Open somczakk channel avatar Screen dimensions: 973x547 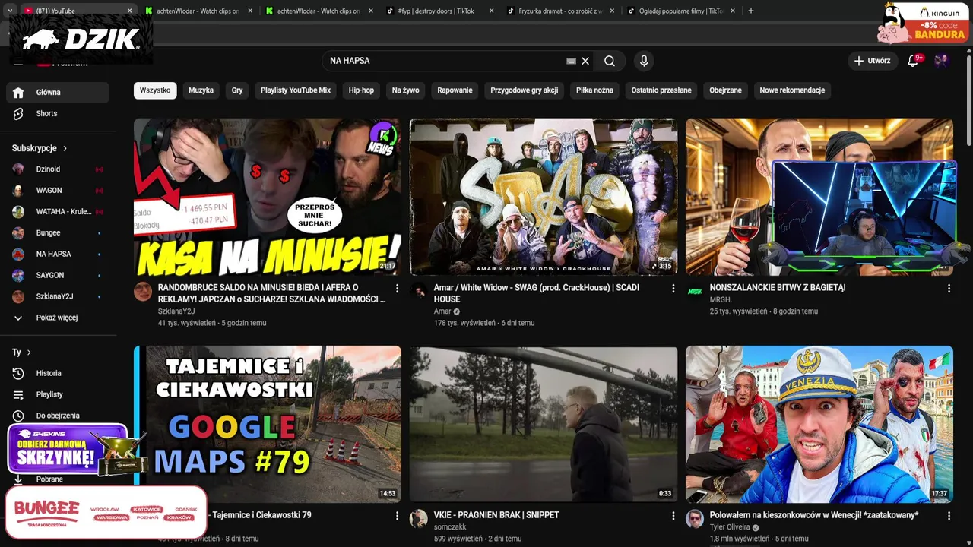coord(419,519)
